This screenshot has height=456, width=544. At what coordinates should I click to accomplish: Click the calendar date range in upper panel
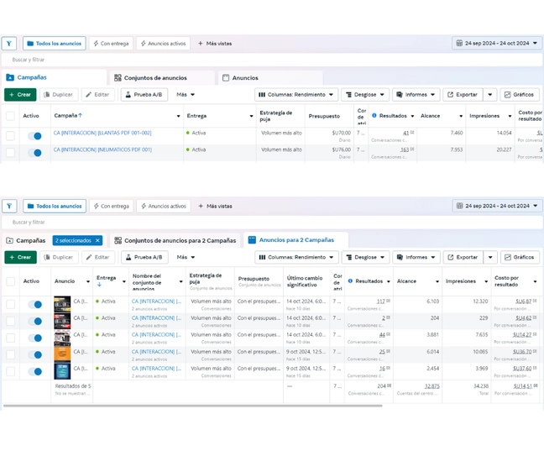(x=497, y=44)
